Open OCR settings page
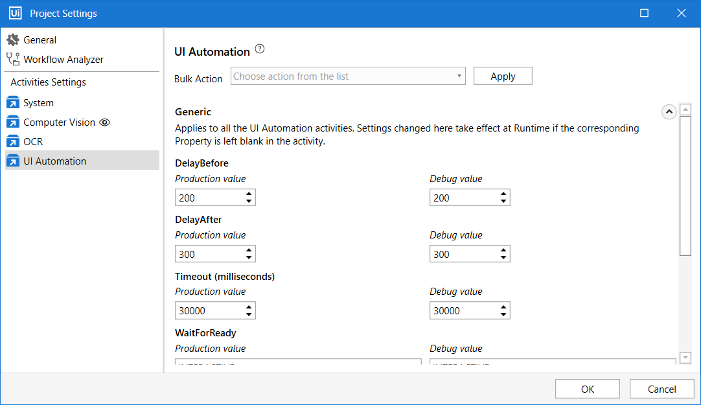Viewport: 701px width, 405px height. point(33,142)
